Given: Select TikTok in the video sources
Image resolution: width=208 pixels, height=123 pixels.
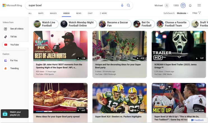Looking at the screenshot, I should tap(13, 37).
